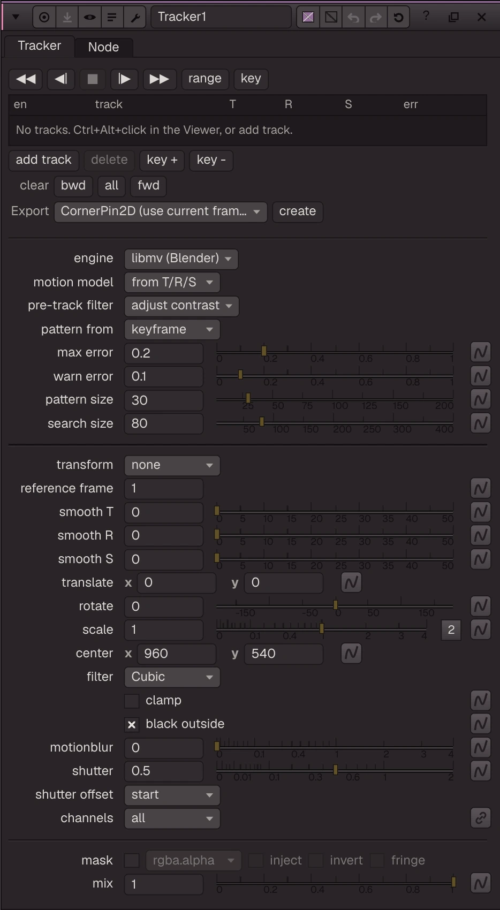Screen dimensions: 500x910
Task: Click the pattern size slider handle
Action: click(x=248, y=398)
